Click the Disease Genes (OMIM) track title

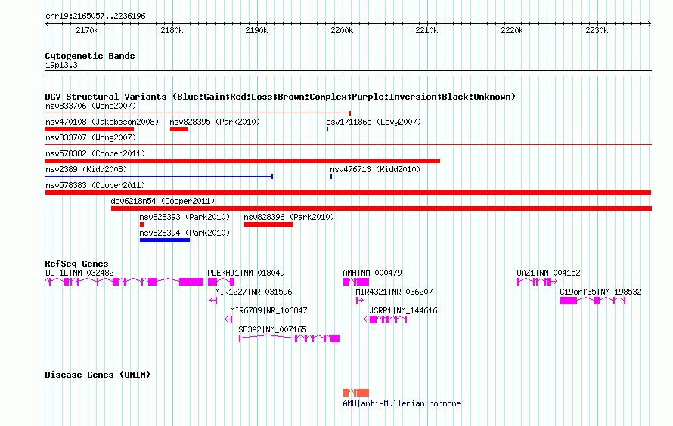click(x=98, y=375)
